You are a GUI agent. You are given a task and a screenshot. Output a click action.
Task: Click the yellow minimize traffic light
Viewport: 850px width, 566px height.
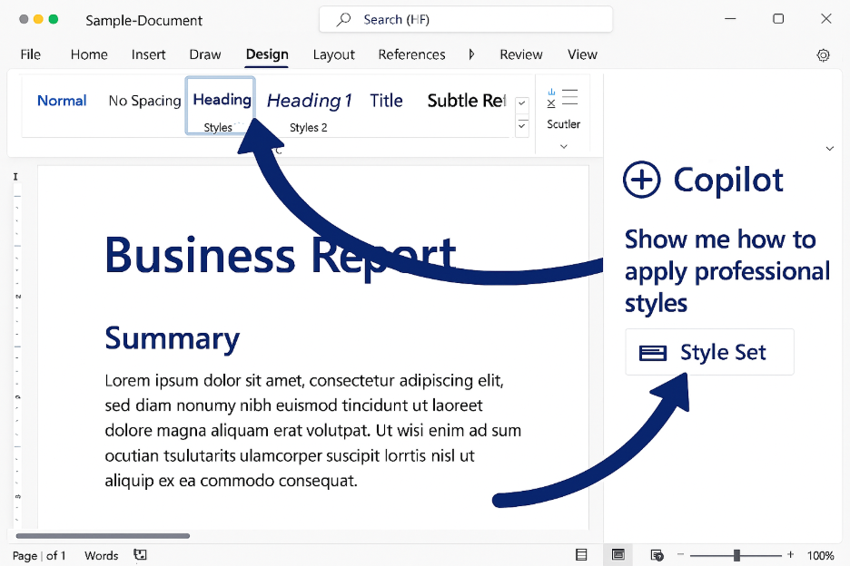coord(38,19)
